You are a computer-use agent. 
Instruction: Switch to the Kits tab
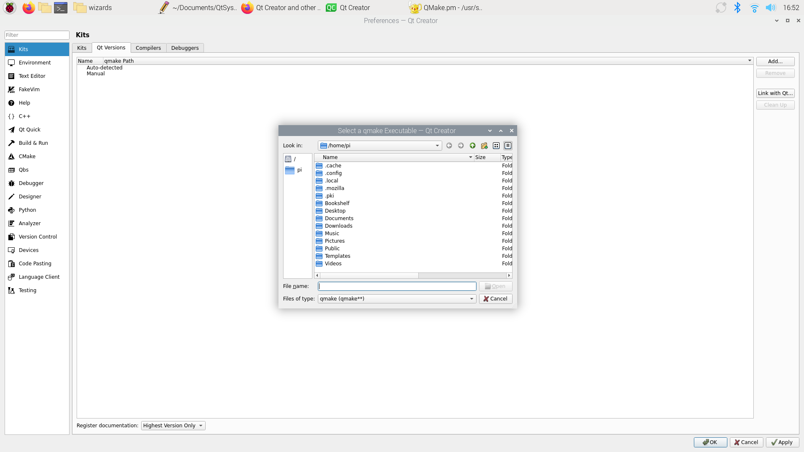pyautogui.click(x=82, y=48)
